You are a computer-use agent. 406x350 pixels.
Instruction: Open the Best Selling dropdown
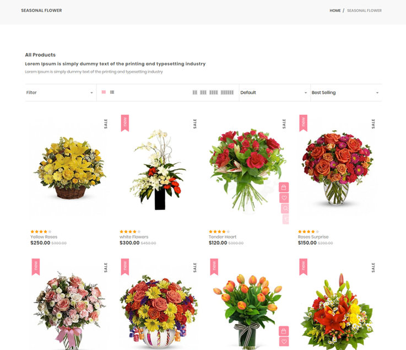(345, 93)
